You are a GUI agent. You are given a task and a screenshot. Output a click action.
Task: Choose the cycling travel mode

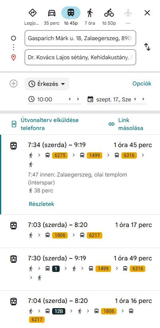coord(109,13)
